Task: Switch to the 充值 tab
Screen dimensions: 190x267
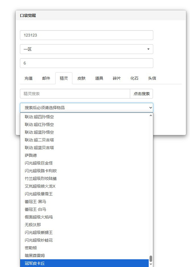Action: (28, 78)
